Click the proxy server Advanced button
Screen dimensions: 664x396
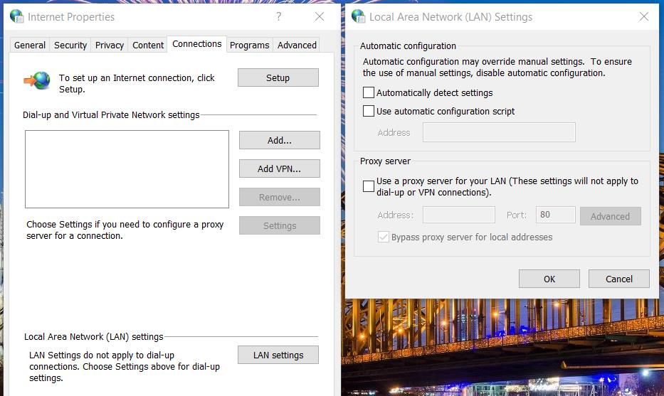coord(610,216)
